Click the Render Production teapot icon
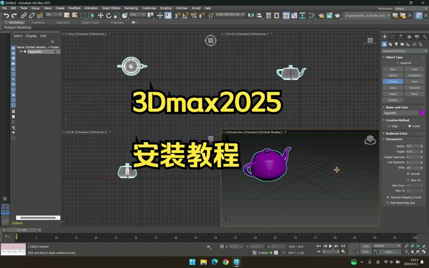429x268 pixels. pos(338,16)
